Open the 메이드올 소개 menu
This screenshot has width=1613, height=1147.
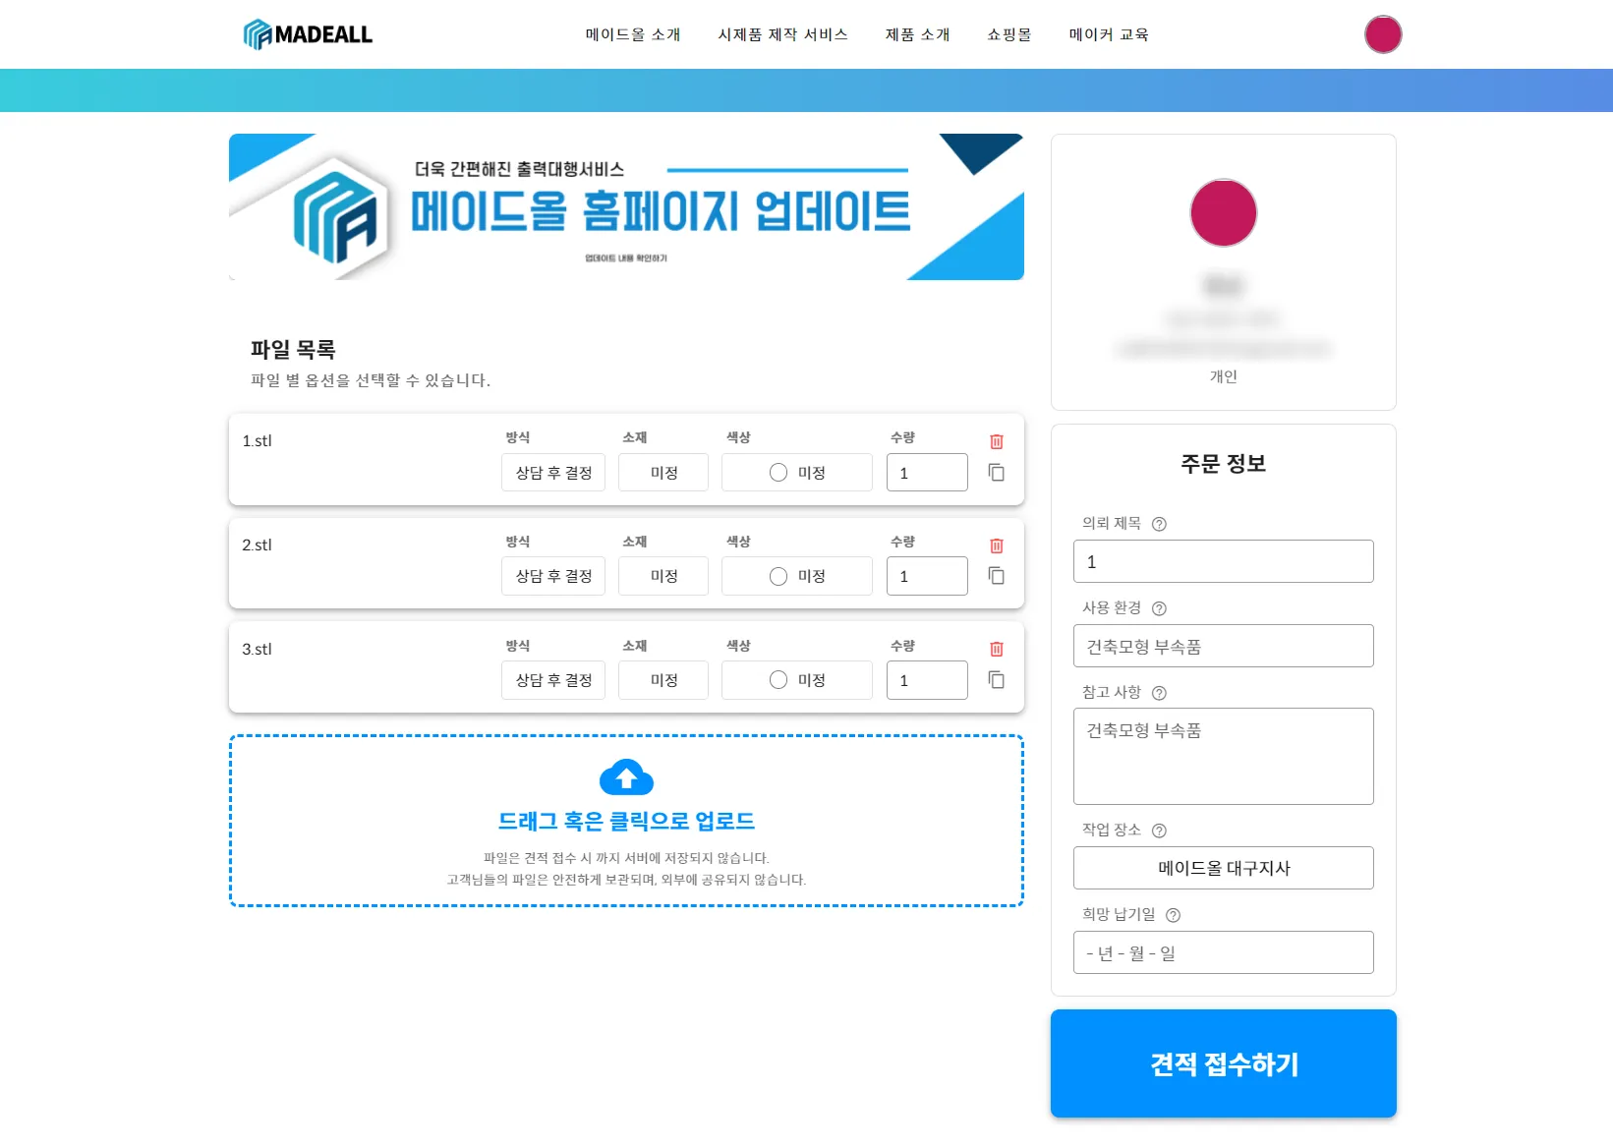pos(633,34)
